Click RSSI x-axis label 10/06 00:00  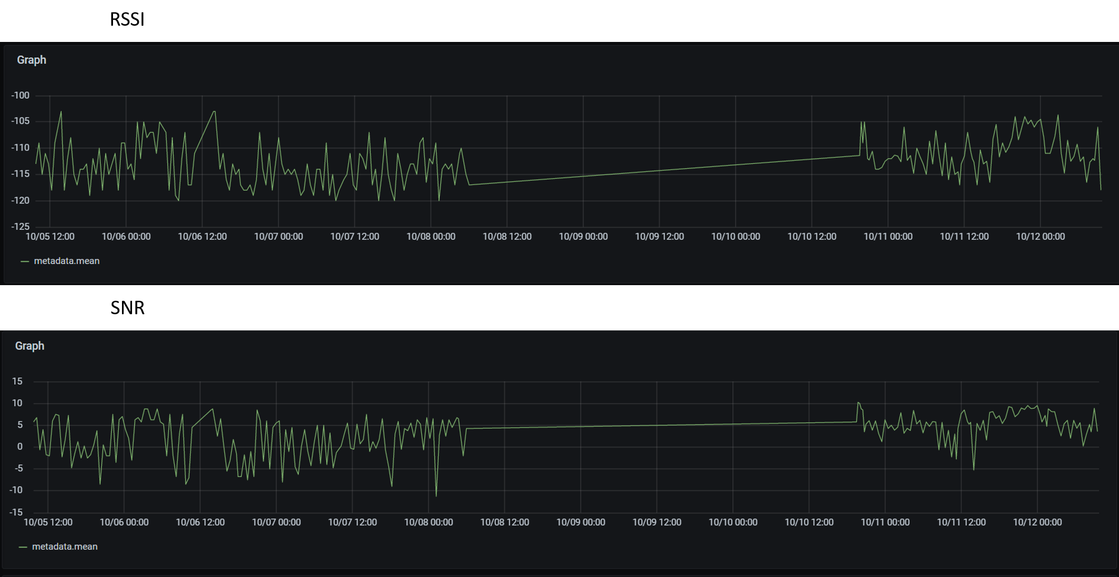click(126, 237)
